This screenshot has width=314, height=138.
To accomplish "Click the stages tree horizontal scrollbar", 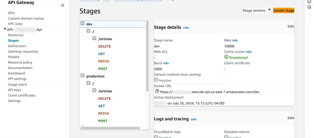I will pyautogui.click(x=110, y=128).
